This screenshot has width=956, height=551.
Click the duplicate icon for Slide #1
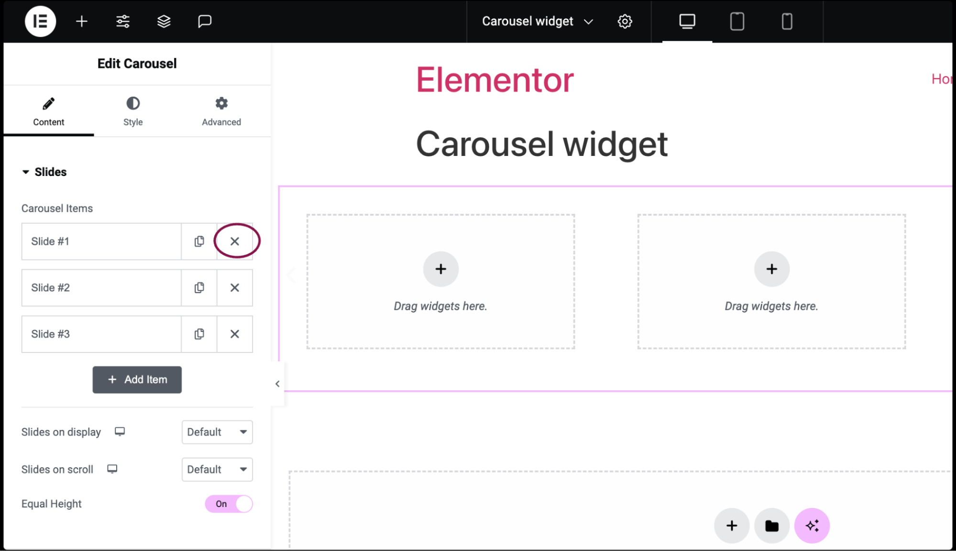[x=199, y=241]
